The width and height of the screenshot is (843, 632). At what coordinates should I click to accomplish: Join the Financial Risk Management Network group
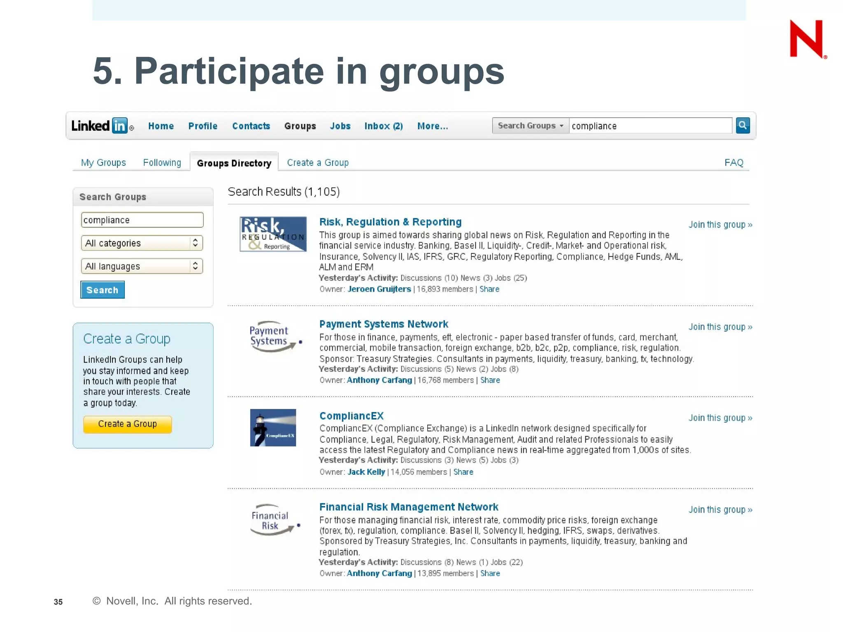pyautogui.click(x=720, y=509)
